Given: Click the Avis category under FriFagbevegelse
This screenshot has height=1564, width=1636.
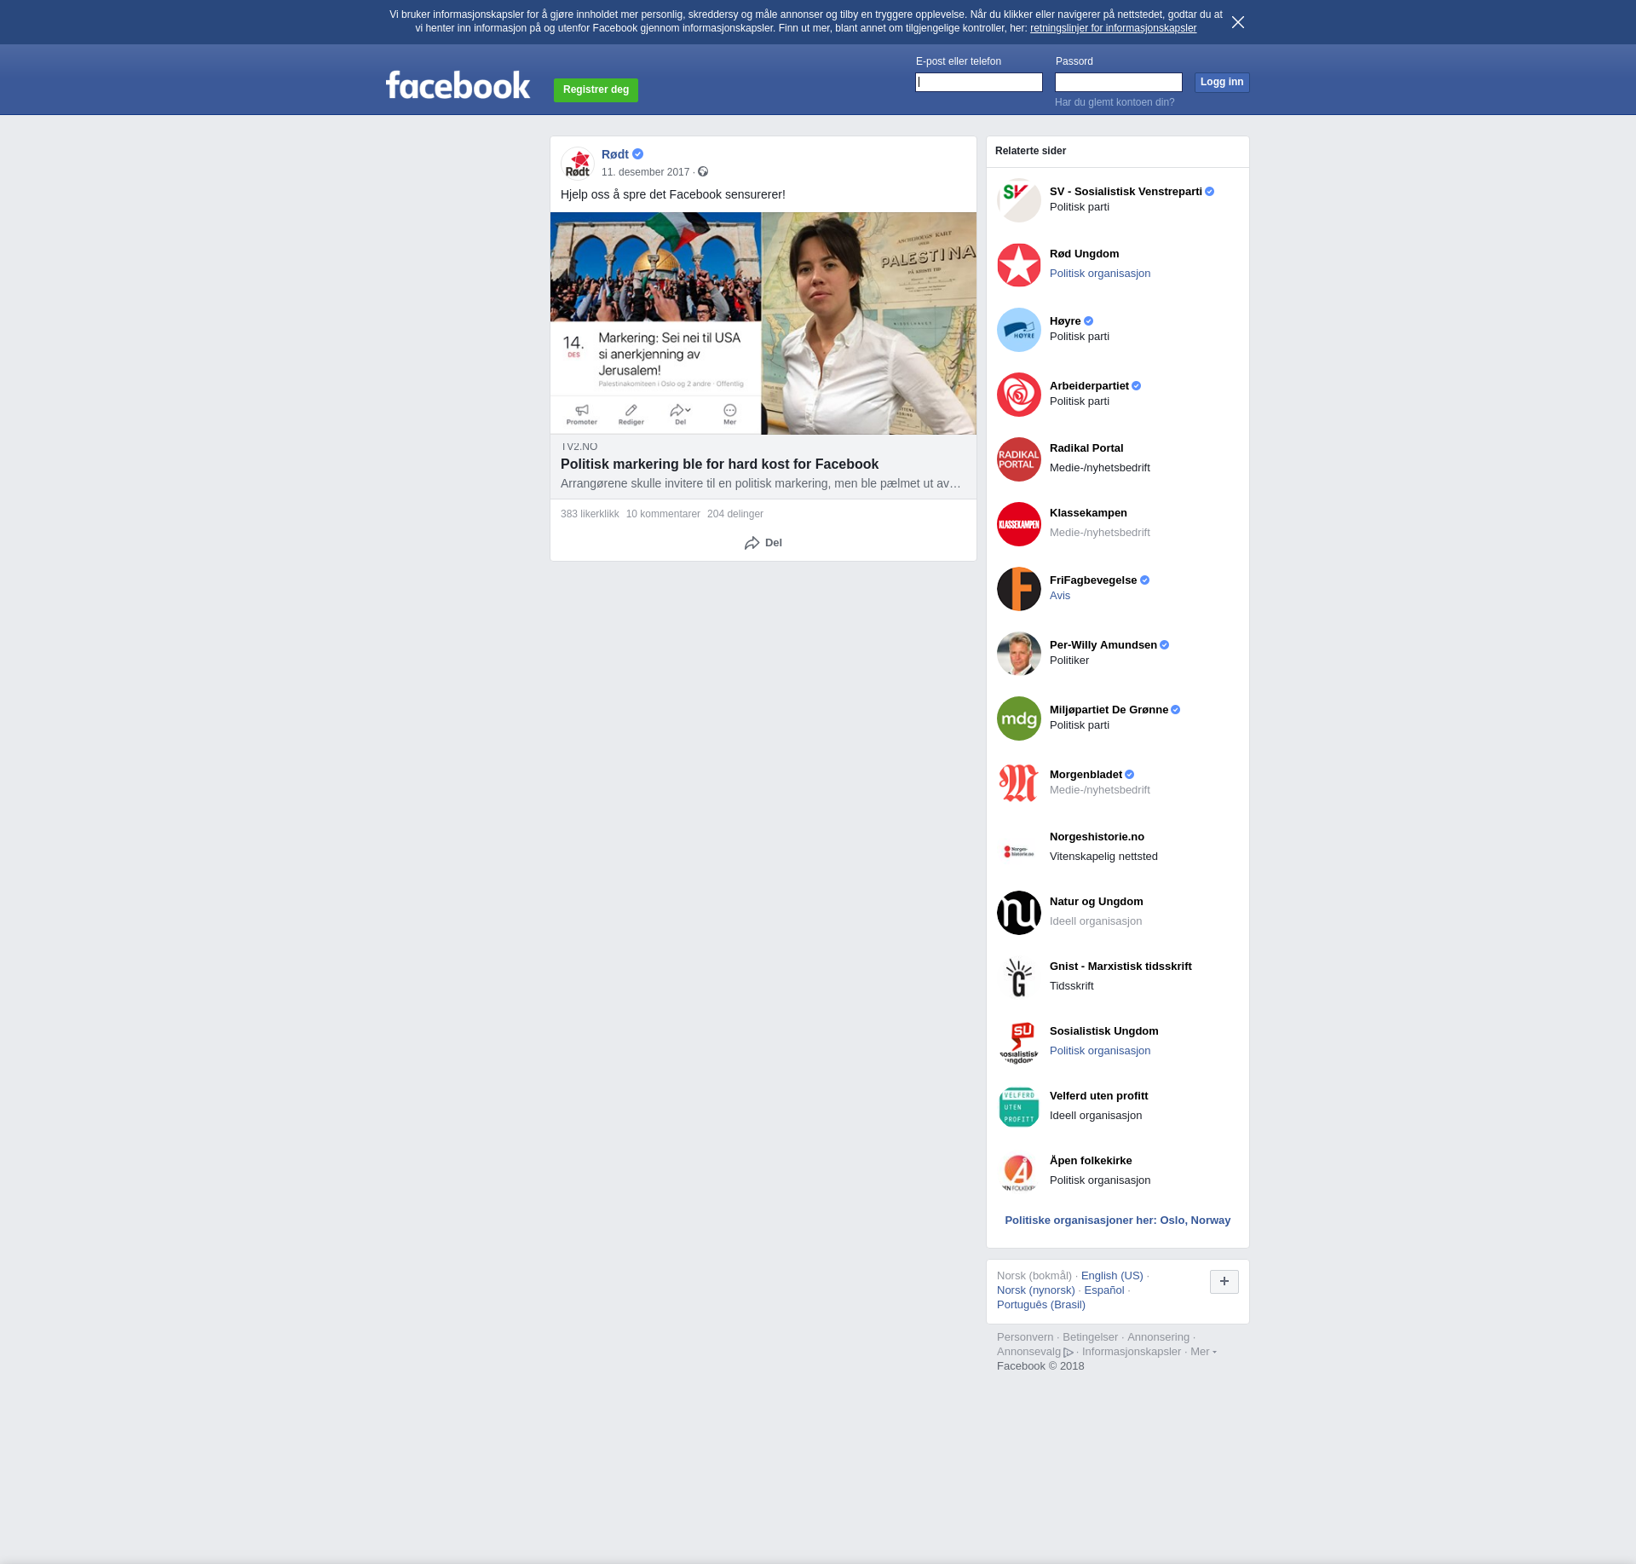Looking at the screenshot, I should pyautogui.click(x=1060, y=596).
